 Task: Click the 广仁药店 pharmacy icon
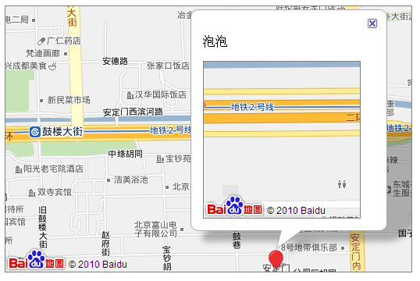41,41
